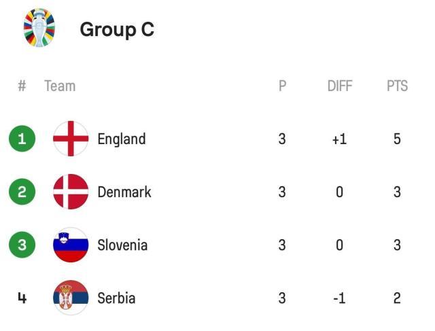Screen dimensions: 435x331
Task: Open the England team link
Action: 121,139
